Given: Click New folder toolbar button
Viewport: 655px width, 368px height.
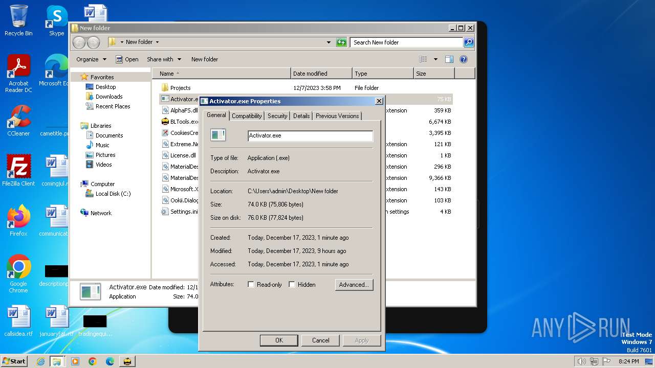Looking at the screenshot, I should point(205,59).
